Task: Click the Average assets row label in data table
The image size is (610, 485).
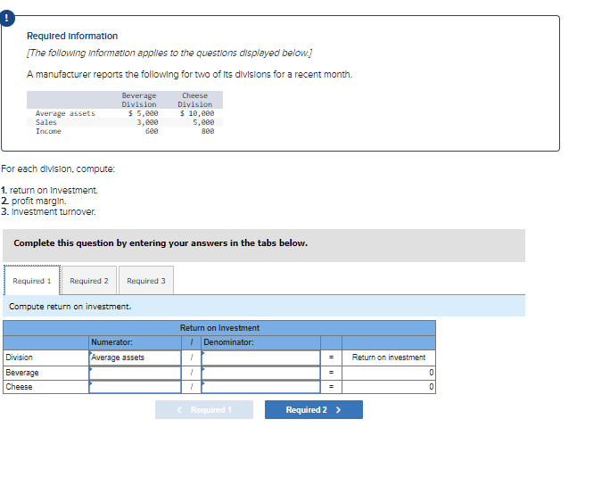Action: 65,113
